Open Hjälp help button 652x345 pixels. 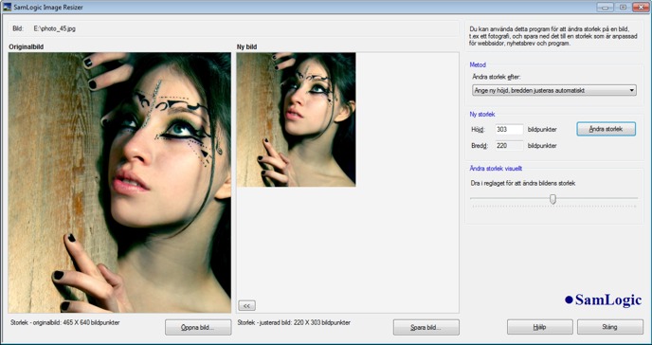pyautogui.click(x=540, y=327)
